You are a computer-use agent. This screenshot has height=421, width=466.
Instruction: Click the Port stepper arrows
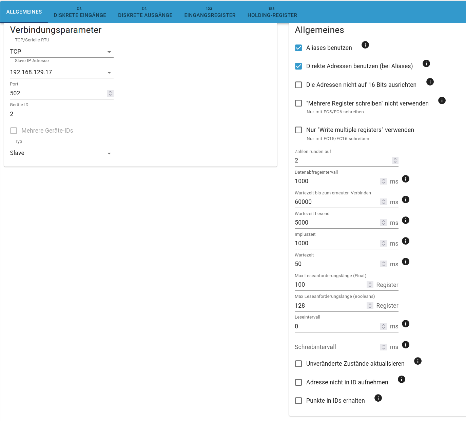(110, 93)
